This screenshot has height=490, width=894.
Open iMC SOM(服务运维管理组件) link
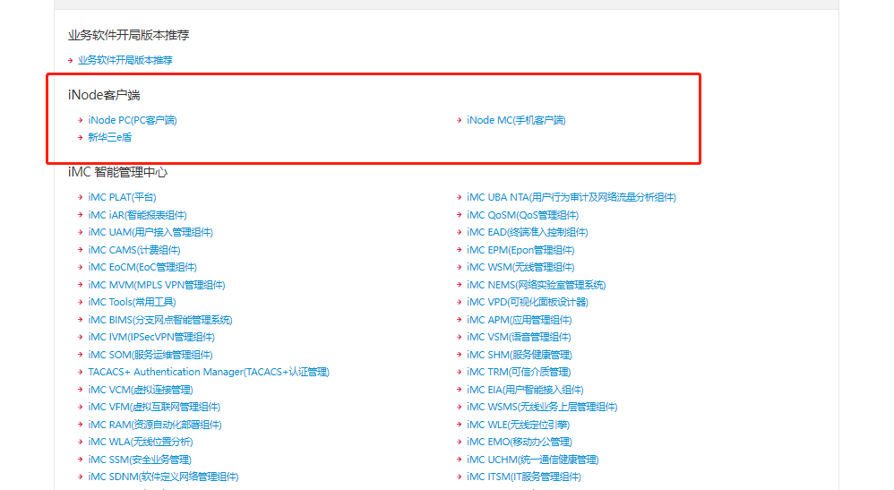150,355
